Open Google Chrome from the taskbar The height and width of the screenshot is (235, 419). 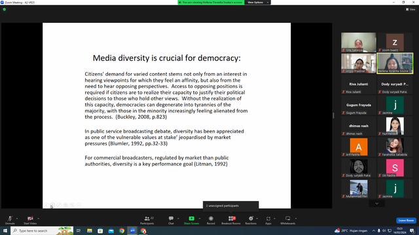122,230
